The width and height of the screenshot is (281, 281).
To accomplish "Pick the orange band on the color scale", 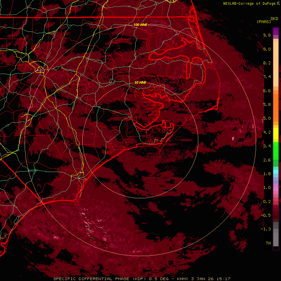I will pos(276,107).
